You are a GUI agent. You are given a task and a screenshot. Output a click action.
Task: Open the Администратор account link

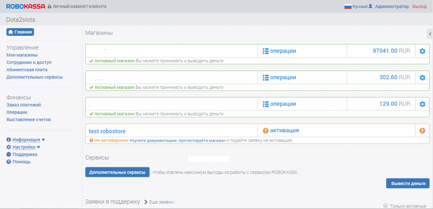coord(392,6)
